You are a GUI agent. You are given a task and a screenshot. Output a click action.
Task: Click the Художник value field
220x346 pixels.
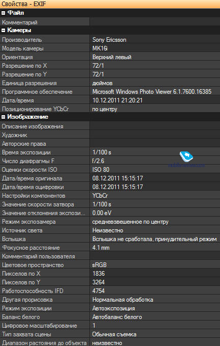(x=155, y=135)
